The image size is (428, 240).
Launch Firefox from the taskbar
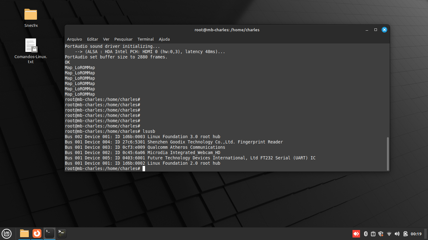pyautogui.click(x=37, y=233)
